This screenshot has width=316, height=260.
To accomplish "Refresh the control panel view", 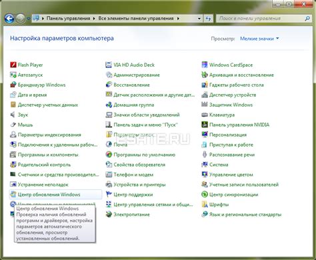I will click(x=208, y=19).
